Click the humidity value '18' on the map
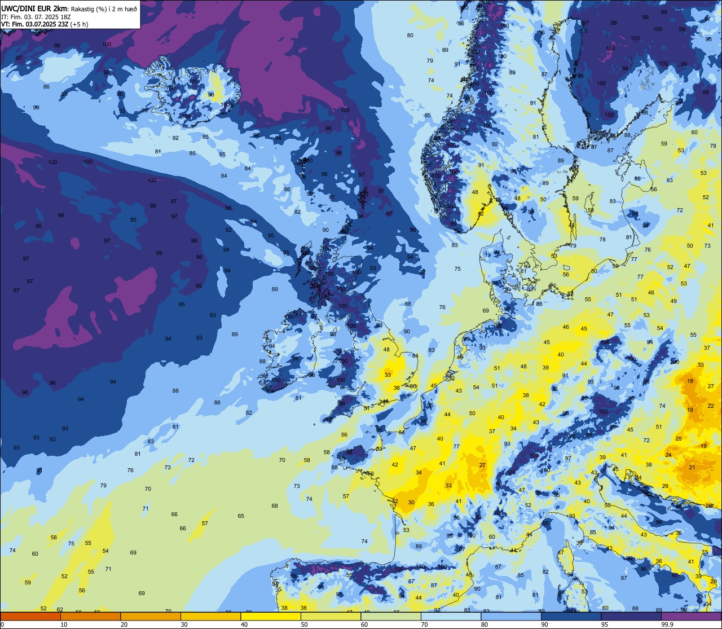Image resolution: width=722 pixels, height=629 pixels. [690, 381]
